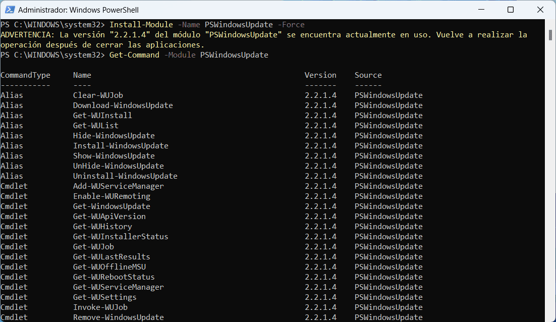Screen dimensions: 556x322
Task: Select the 'Show-WindowsUpdate' alias name
Action: coord(114,155)
